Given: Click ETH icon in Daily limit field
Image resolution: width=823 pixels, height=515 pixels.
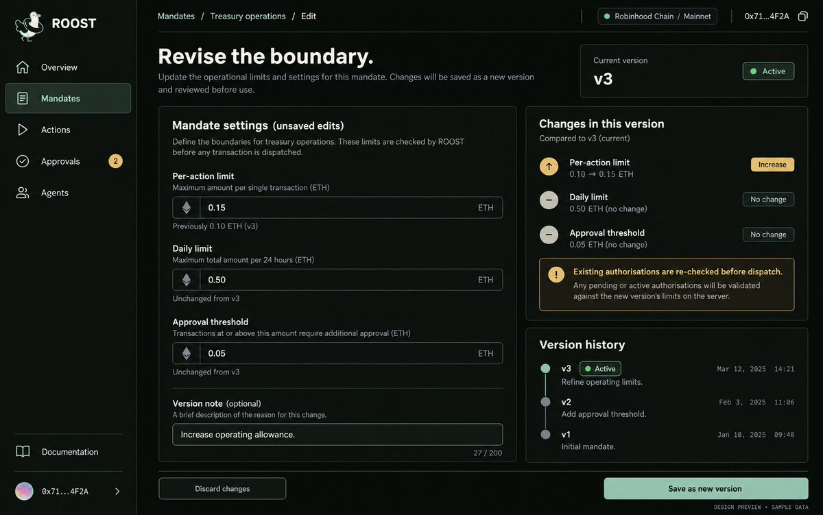Looking at the screenshot, I should tap(186, 280).
